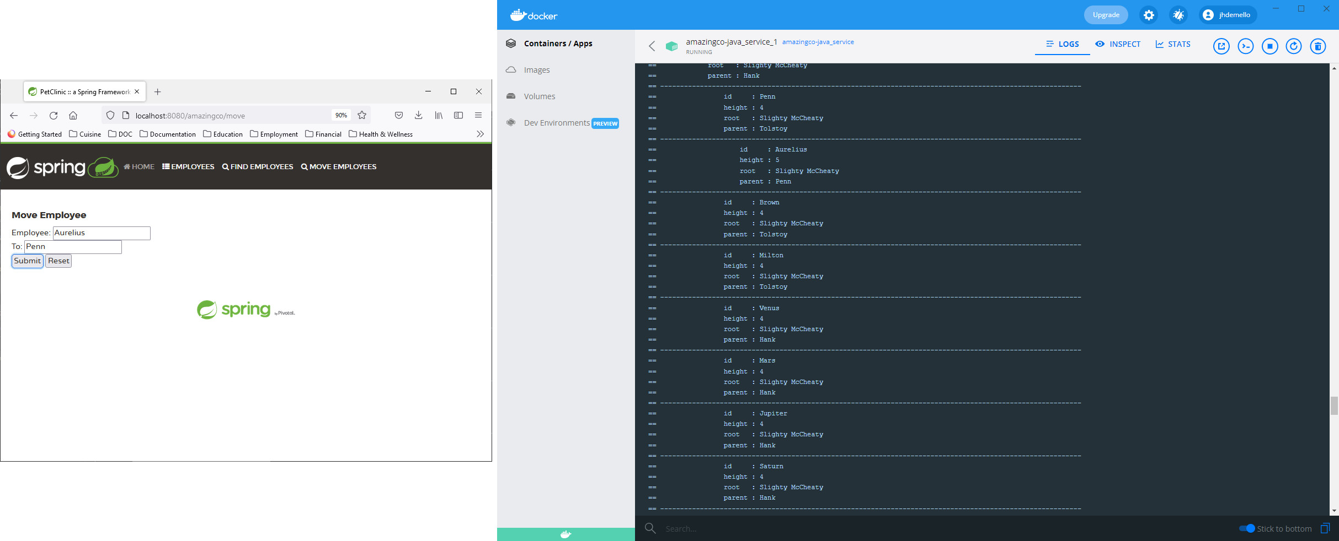Stop the amazingco-java_service_1 container
The height and width of the screenshot is (541, 1339).
click(1270, 46)
